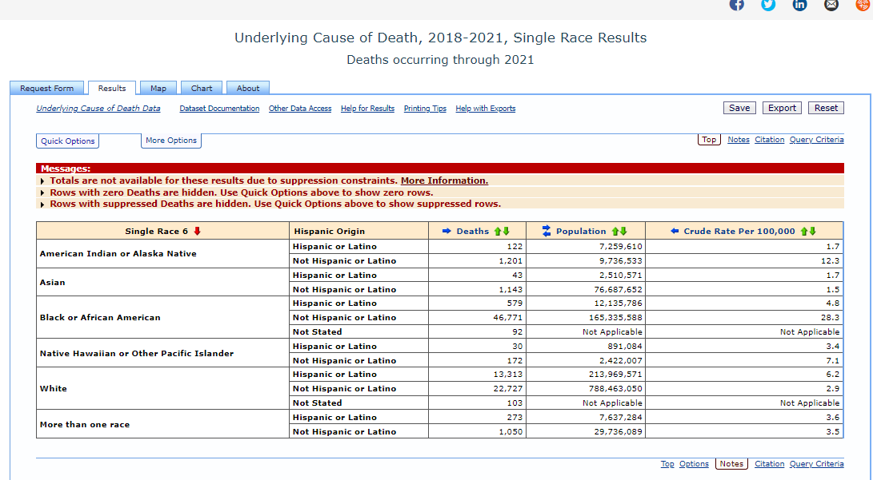Click the Notes tab in bottom navigation
Image resolution: width=873 pixels, height=480 pixels.
pos(731,464)
